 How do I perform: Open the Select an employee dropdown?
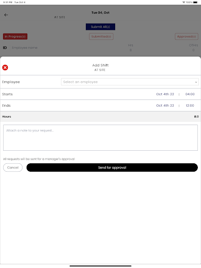(x=130, y=82)
